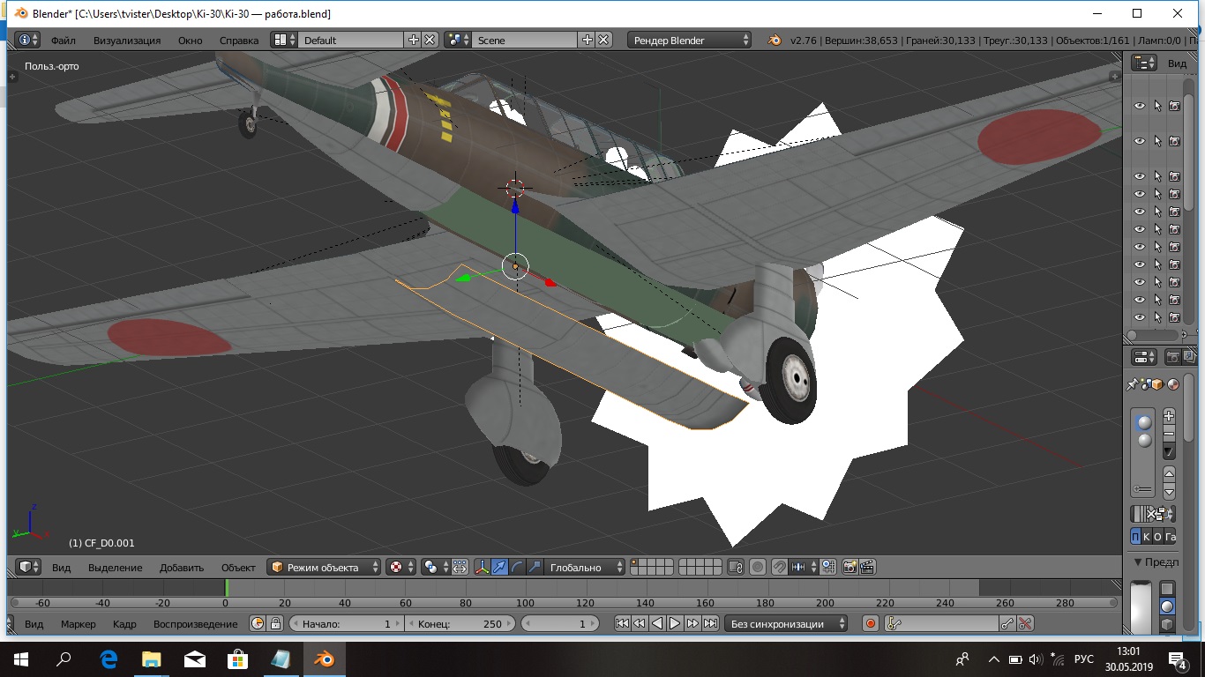Open Microsoft Edge from the taskbar
Screen dimensions: 1205x677
[x=109, y=658]
